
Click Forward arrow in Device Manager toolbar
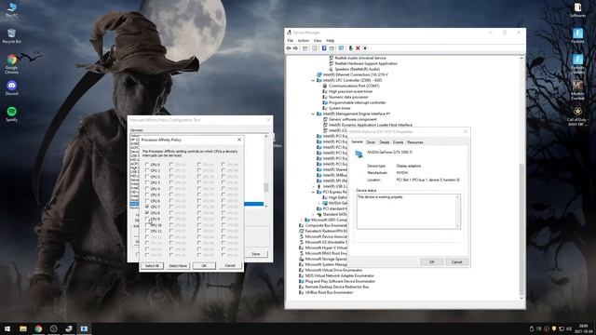click(x=296, y=48)
